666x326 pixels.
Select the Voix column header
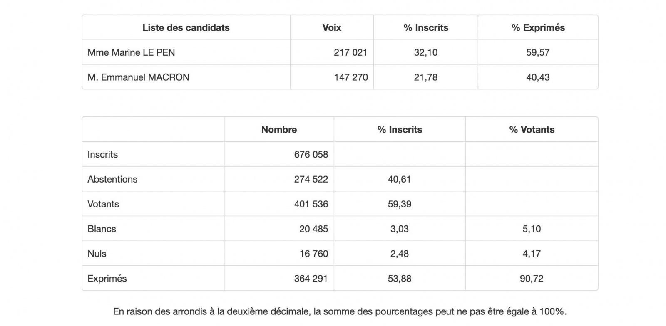[x=332, y=27]
